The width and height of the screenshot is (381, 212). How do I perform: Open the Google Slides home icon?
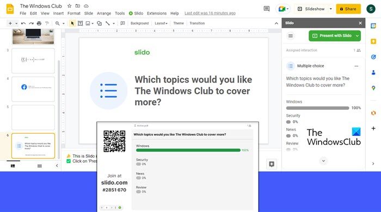10,9
